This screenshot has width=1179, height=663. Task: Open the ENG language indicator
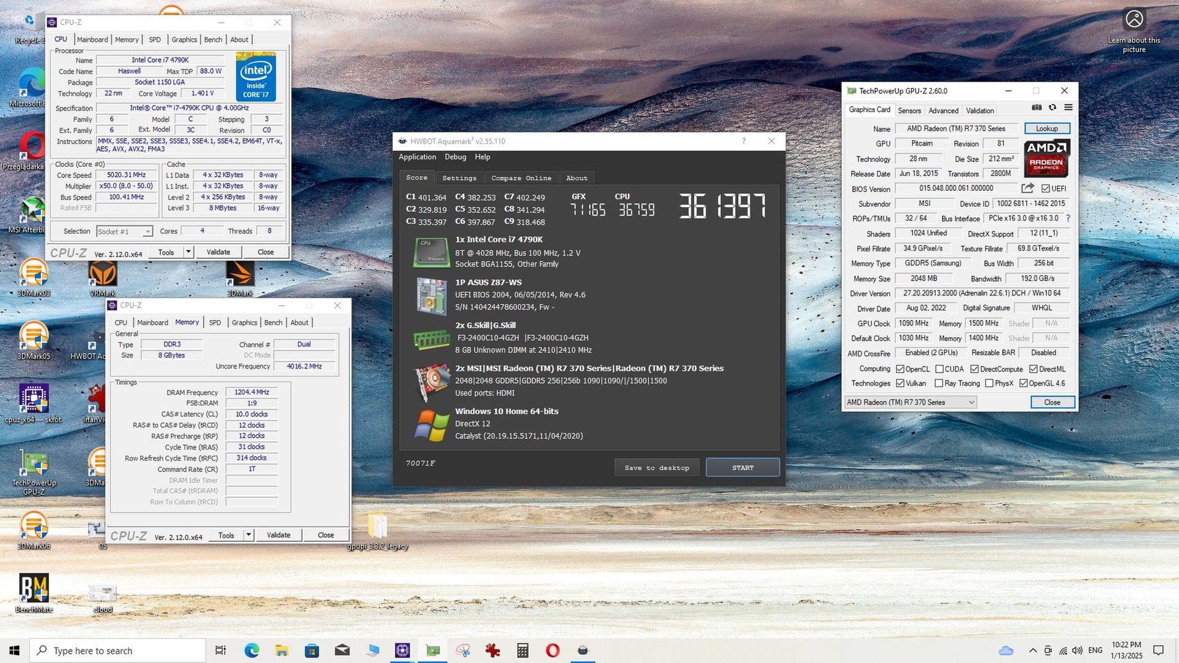coord(1095,650)
